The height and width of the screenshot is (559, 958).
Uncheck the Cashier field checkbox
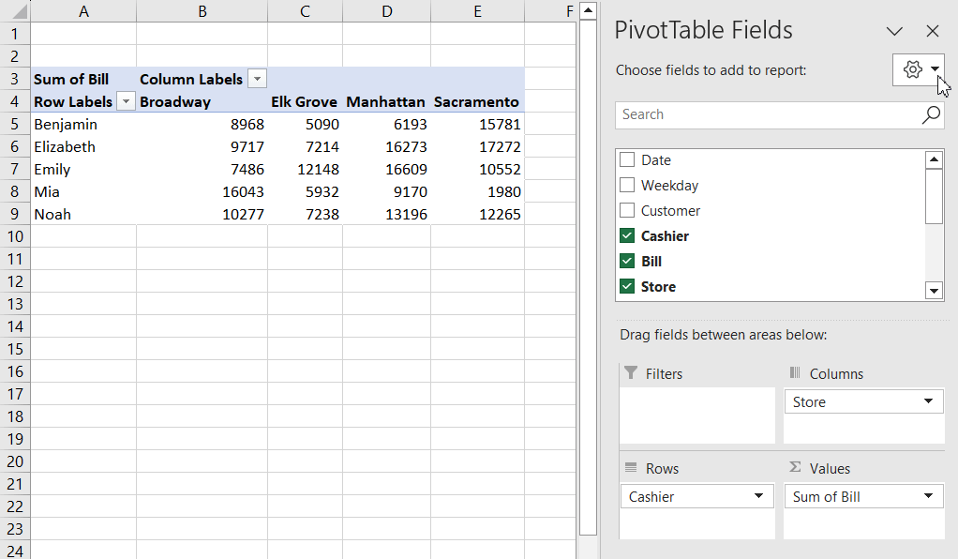tap(628, 235)
